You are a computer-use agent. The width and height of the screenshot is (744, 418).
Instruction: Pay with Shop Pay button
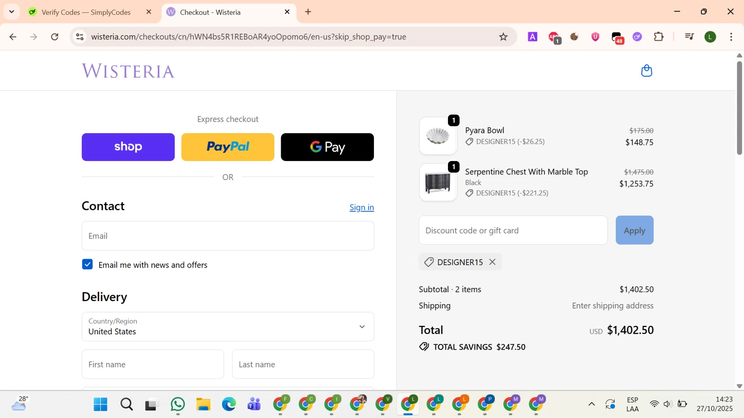tap(128, 147)
